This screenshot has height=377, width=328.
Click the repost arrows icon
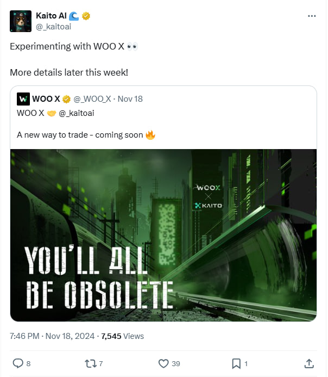[x=91, y=363]
